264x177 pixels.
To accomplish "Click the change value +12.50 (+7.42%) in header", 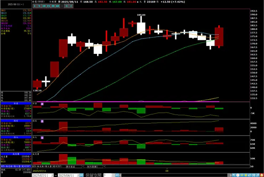I will click(173, 2).
